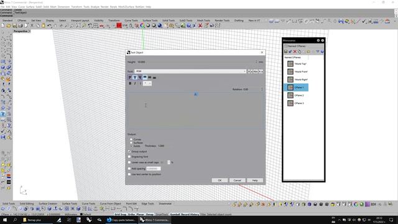398x224 pixels.
Task: Select the Curves output radio button
Action: 131,139
